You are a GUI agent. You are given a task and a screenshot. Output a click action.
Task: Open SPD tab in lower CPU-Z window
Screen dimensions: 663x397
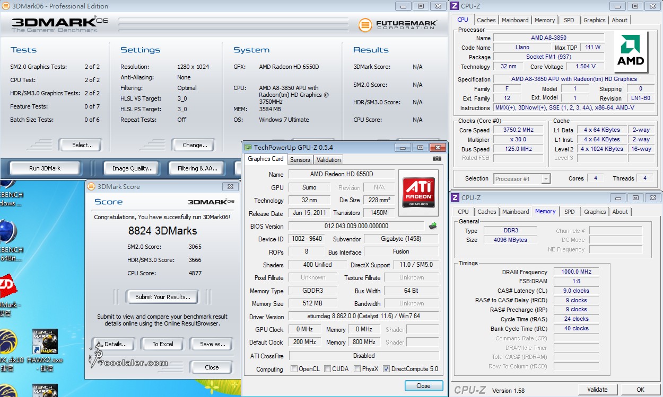click(x=570, y=212)
